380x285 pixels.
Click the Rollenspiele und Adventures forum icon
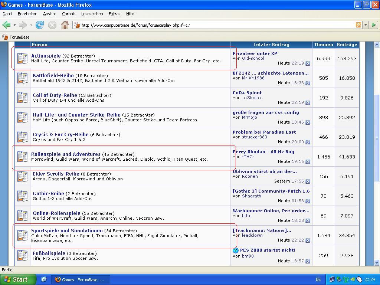click(x=22, y=157)
